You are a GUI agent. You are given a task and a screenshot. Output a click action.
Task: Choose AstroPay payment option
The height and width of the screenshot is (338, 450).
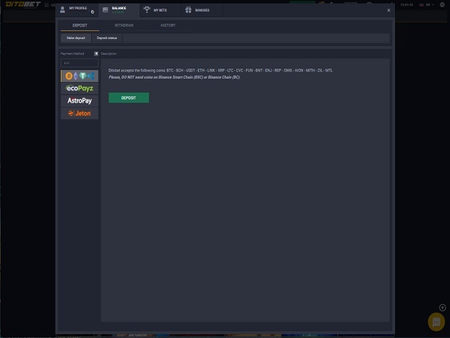(x=79, y=101)
